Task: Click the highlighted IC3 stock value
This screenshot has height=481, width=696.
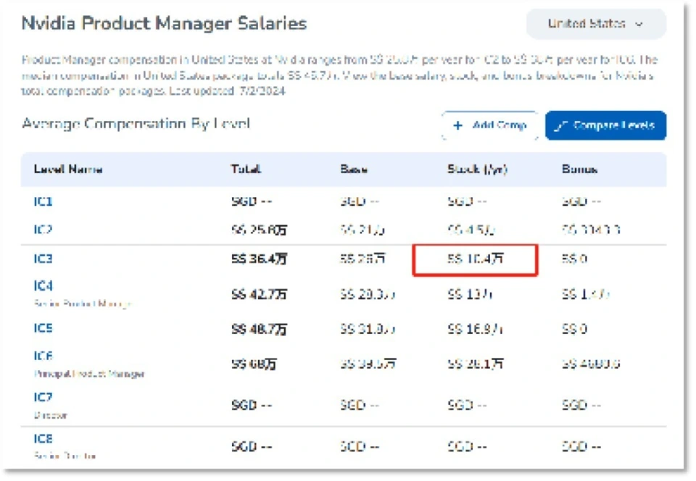Action: pos(475,259)
